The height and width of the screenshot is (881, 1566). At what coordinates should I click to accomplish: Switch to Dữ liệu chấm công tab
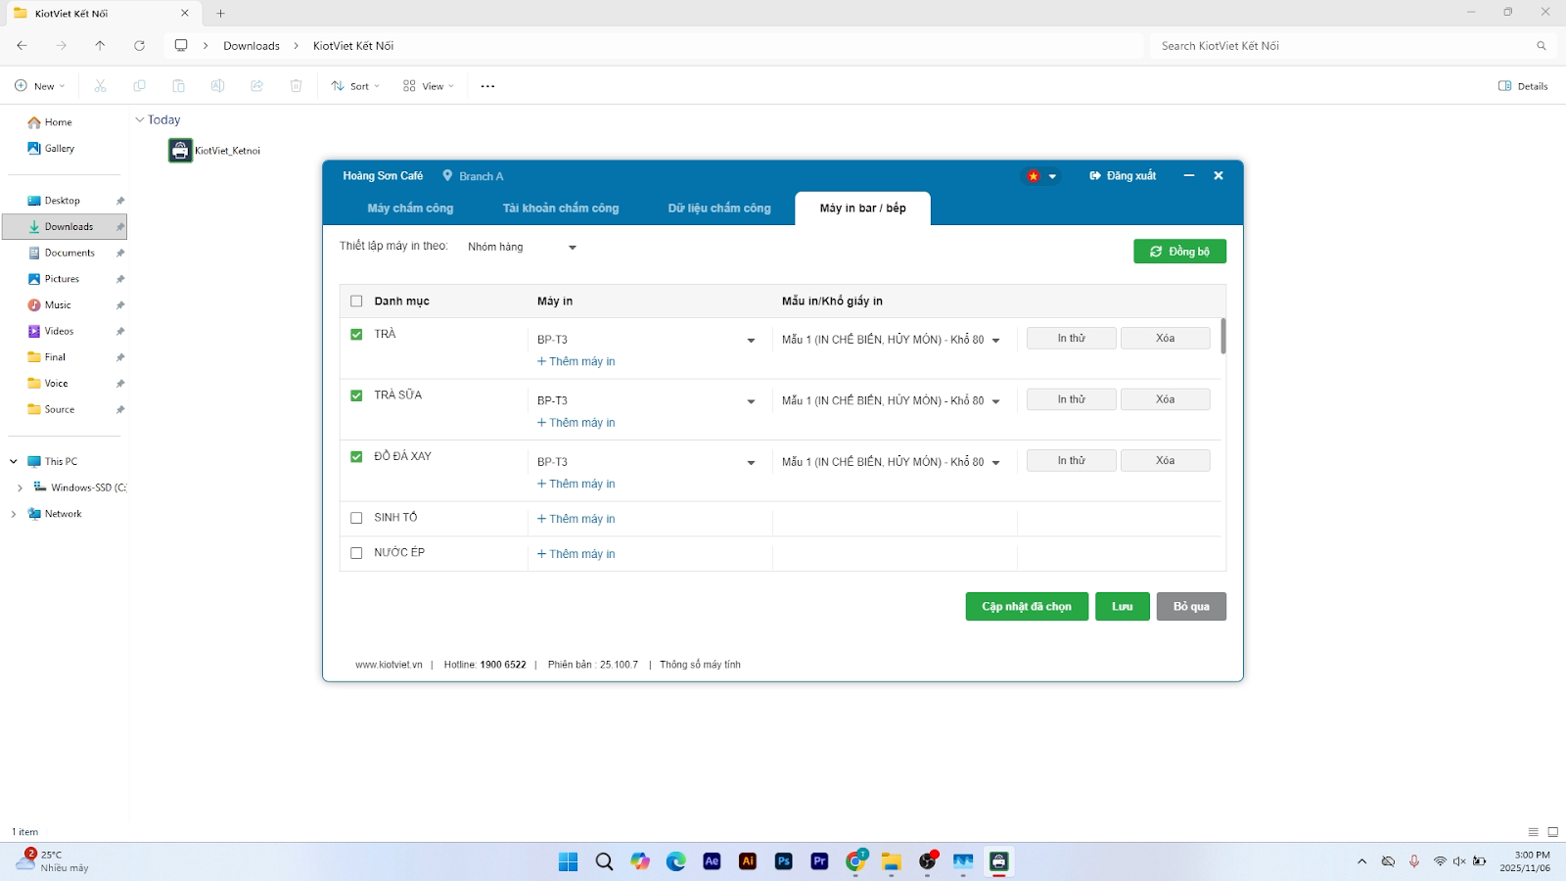point(719,209)
